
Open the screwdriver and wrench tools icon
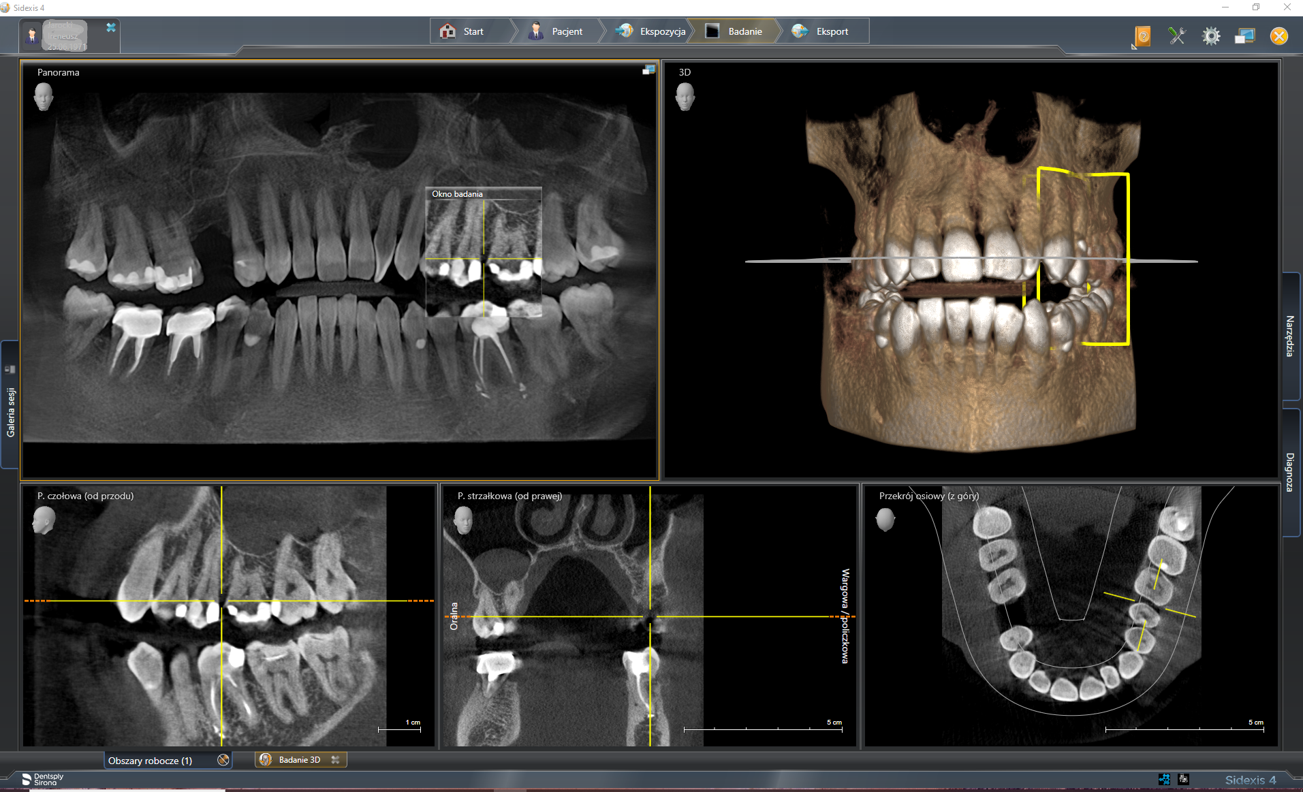pos(1177,36)
